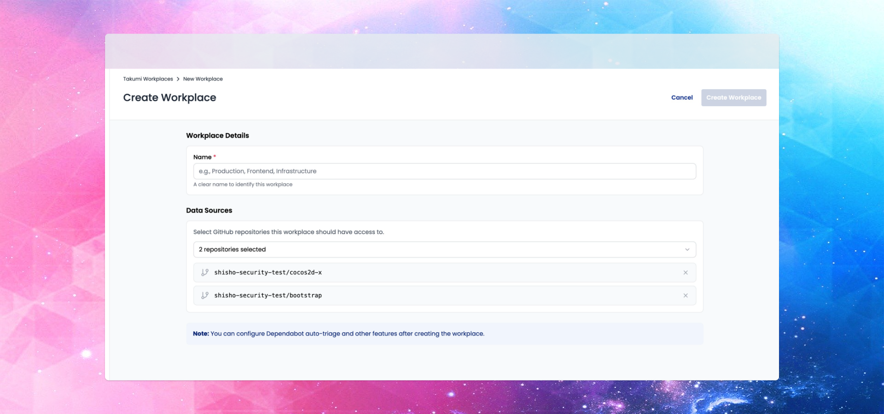Click the red required asterisk beside Name
884x414 pixels.
213,156
